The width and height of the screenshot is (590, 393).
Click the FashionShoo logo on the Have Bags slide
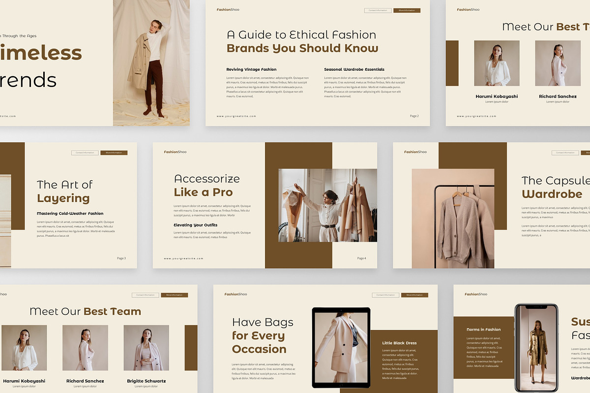click(x=236, y=294)
